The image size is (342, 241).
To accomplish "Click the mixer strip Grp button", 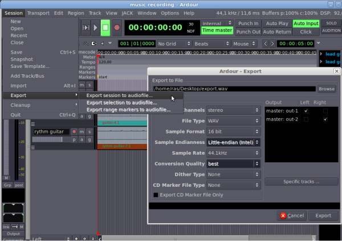I will (x=7, y=185).
